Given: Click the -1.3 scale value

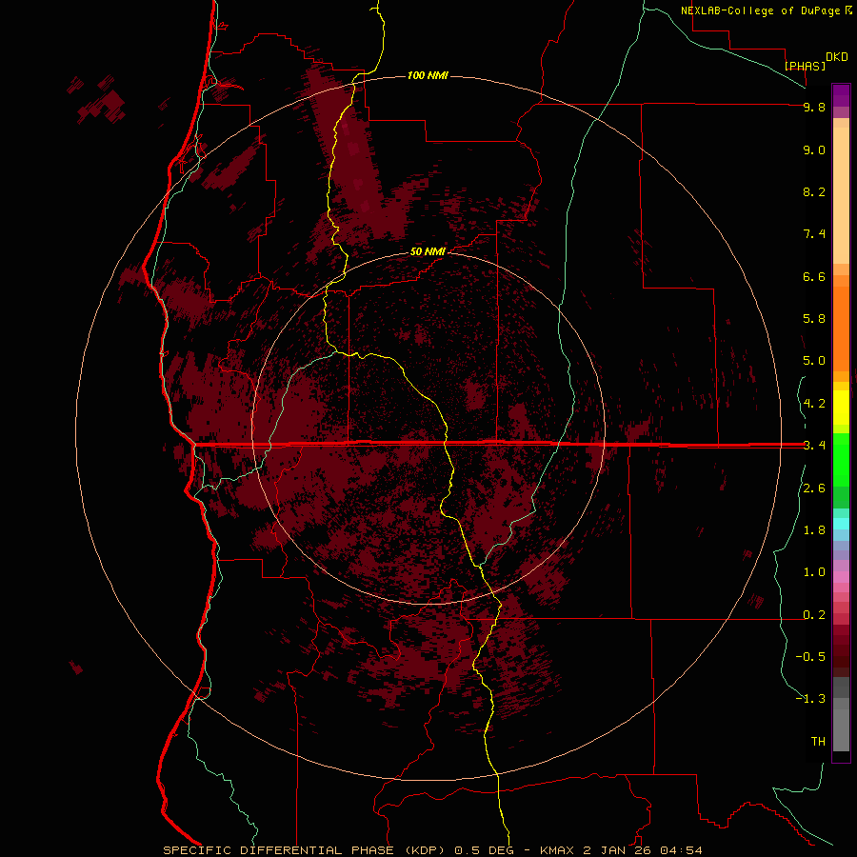Looking at the screenshot, I should (810, 699).
